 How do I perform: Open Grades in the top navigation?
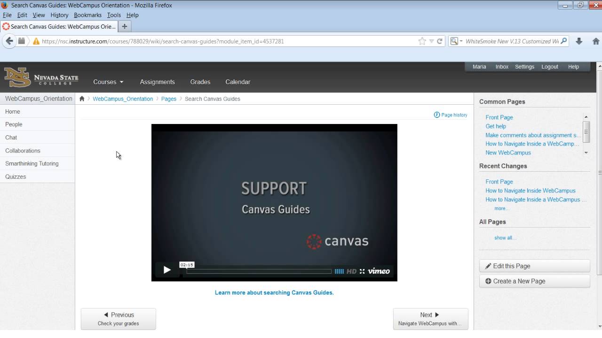[x=200, y=82]
